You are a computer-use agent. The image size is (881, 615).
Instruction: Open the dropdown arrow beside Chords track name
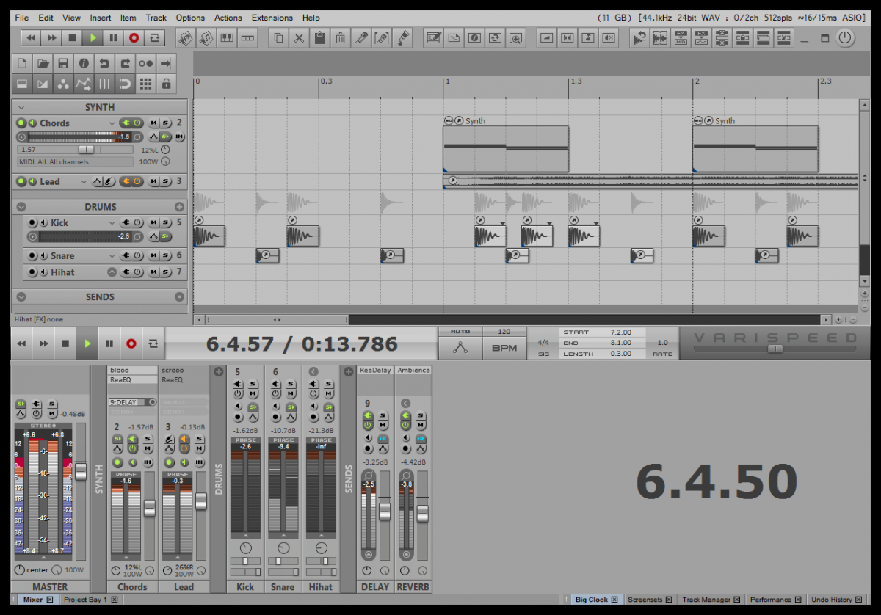tap(112, 123)
